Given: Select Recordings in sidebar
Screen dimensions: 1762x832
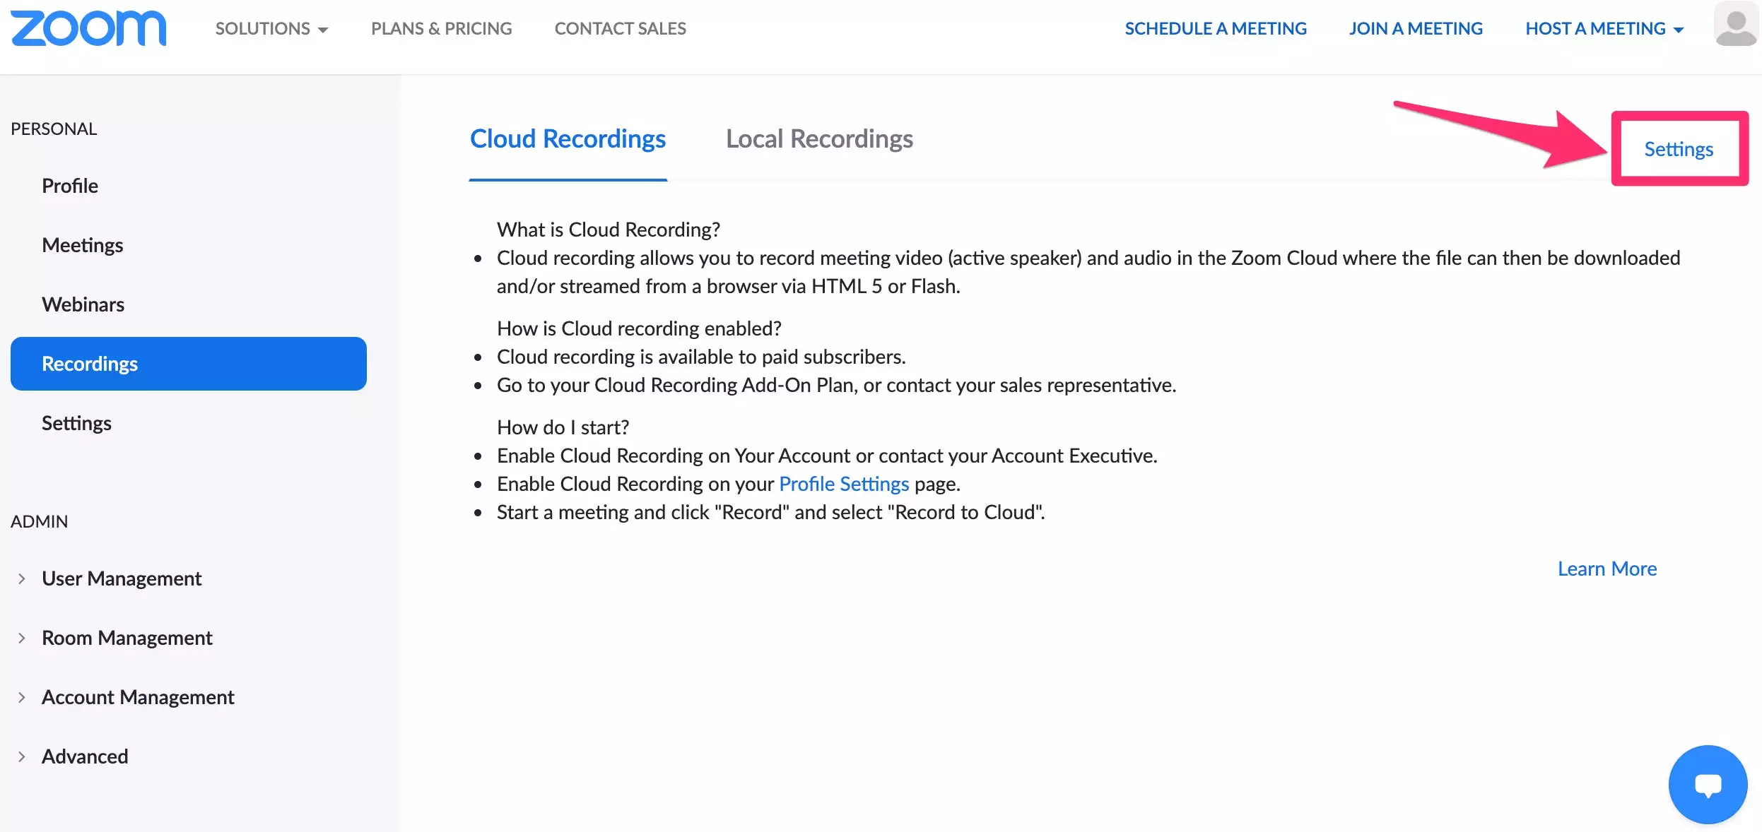Looking at the screenshot, I should point(188,364).
